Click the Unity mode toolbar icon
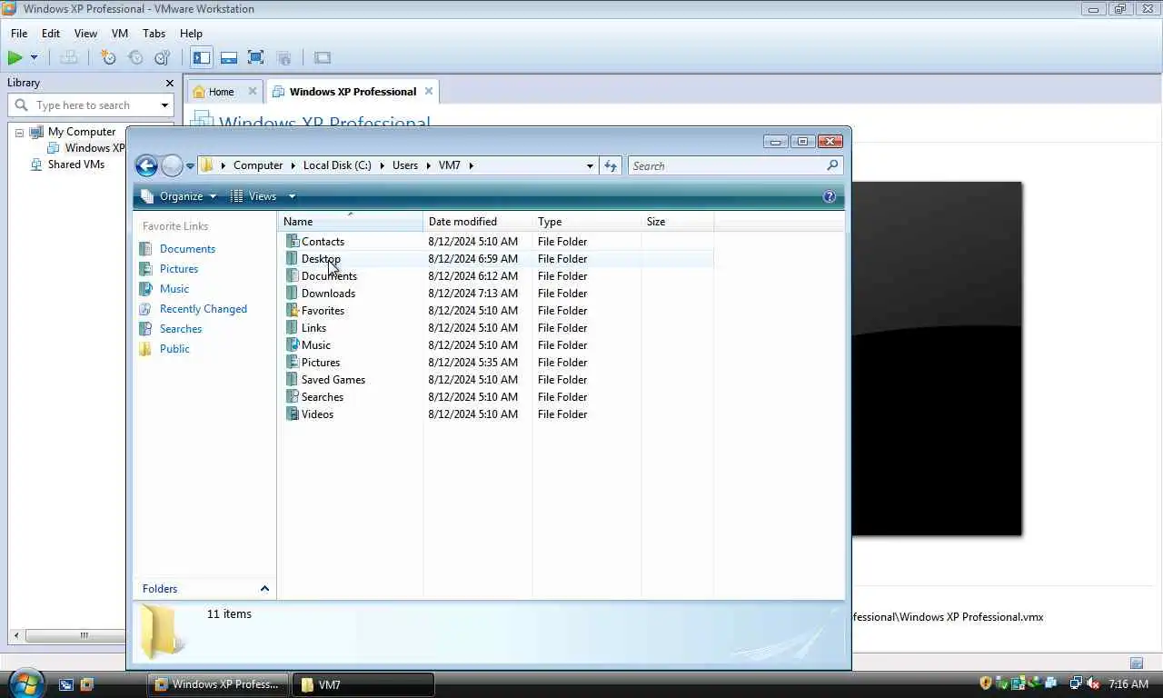Image resolution: width=1163 pixels, height=698 pixels. tap(283, 57)
